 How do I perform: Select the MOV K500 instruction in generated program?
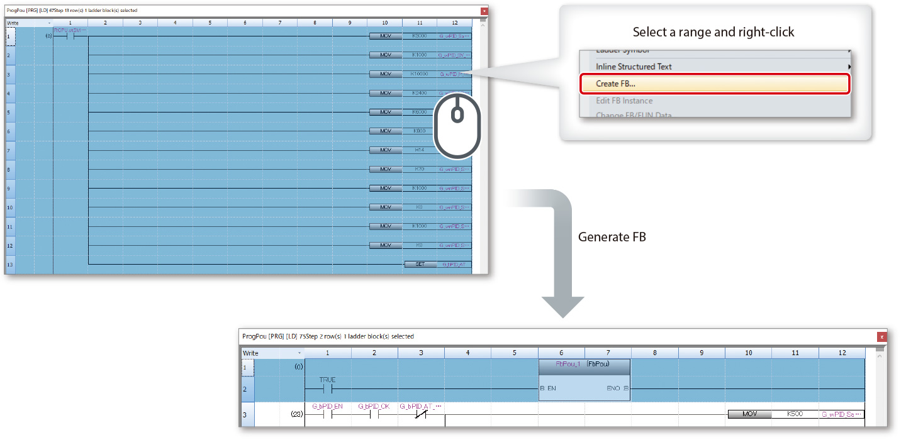(x=750, y=414)
